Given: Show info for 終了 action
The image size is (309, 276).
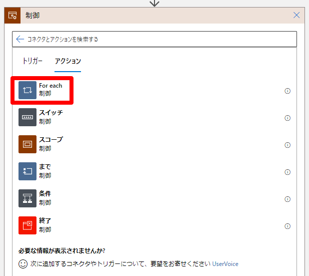Looking at the screenshot, I should 287,226.
